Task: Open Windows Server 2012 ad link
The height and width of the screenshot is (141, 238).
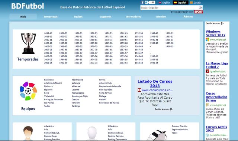Action: coord(216,33)
